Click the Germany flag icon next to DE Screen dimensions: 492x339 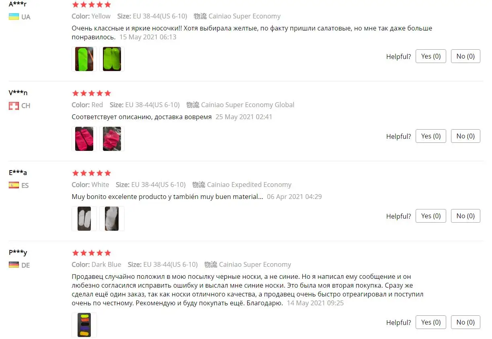[x=14, y=265]
